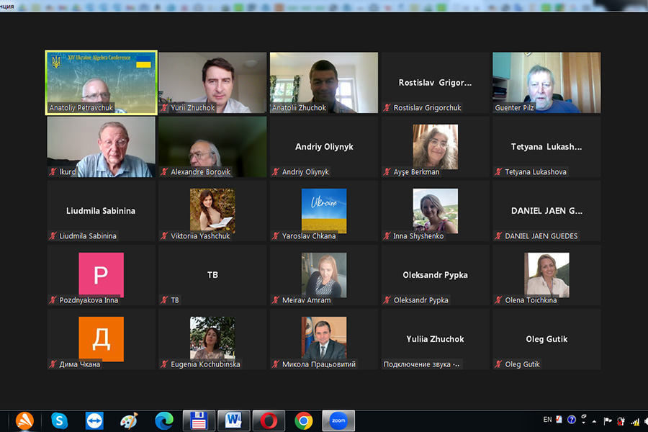
Task: Select Yurii Zhuchok's video tile
Action: (212, 83)
